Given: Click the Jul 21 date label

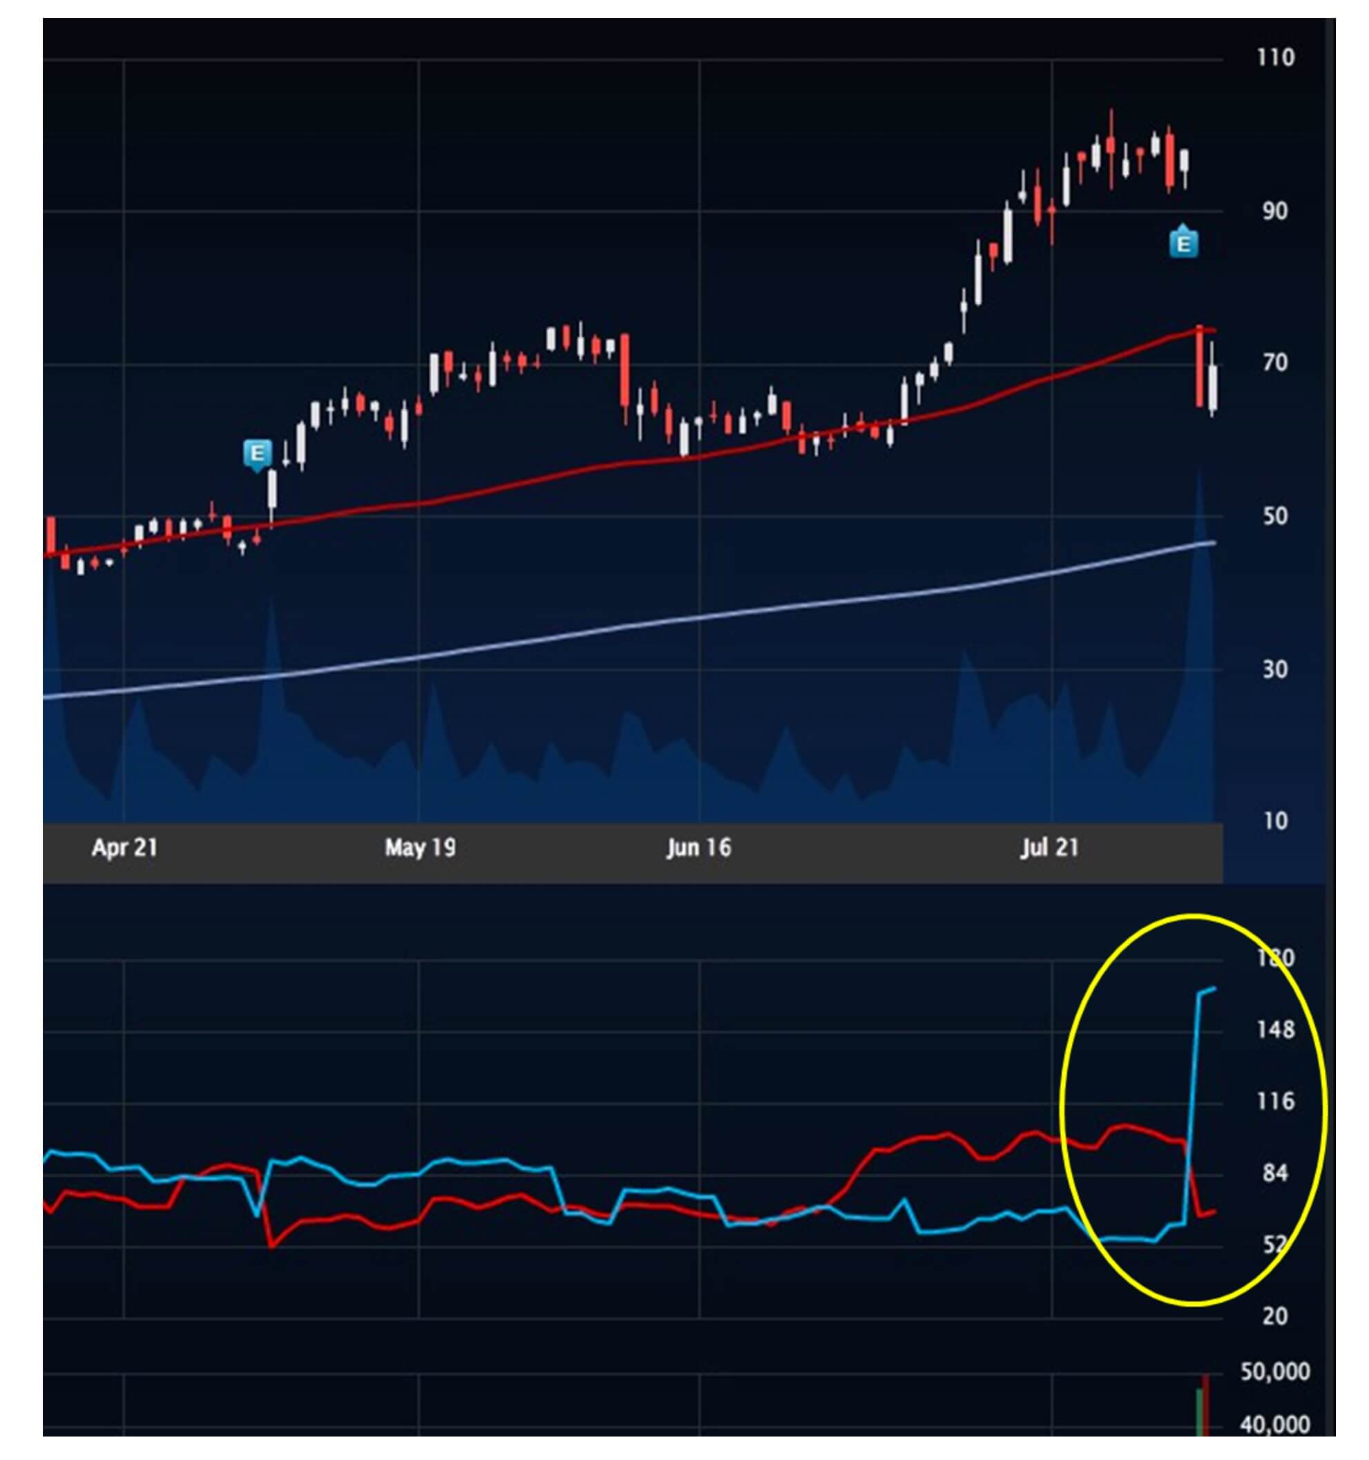Looking at the screenshot, I should (x=1049, y=848).
